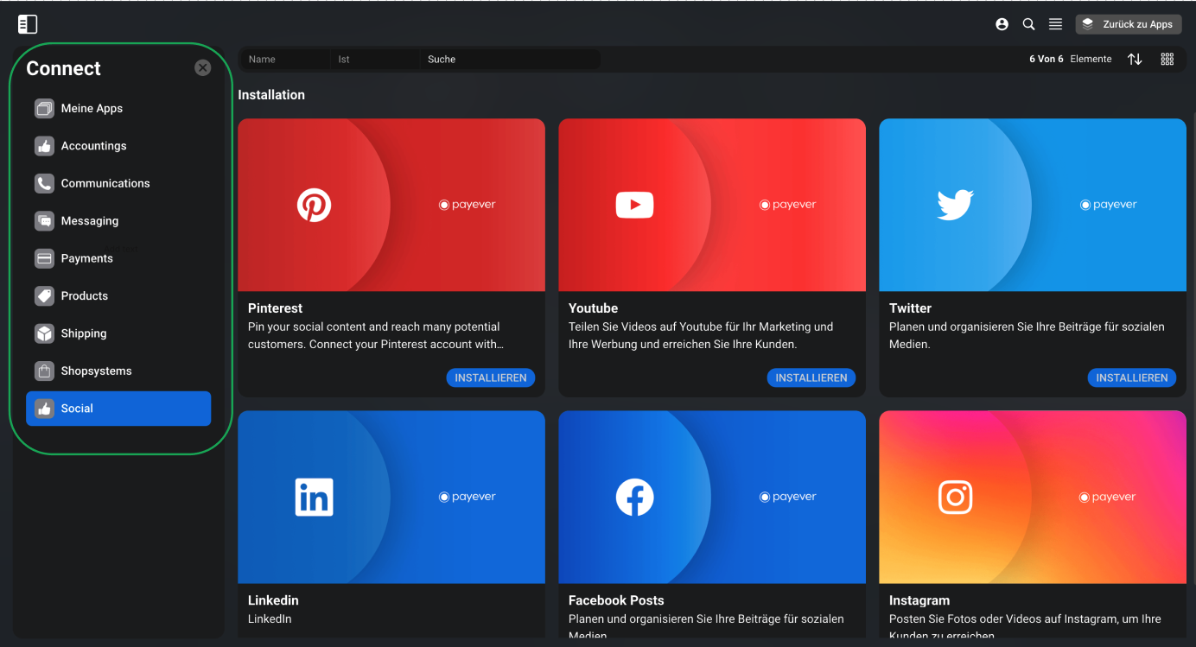The height and width of the screenshot is (647, 1196).
Task: Open Meine Apps category
Action: coord(118,109)
